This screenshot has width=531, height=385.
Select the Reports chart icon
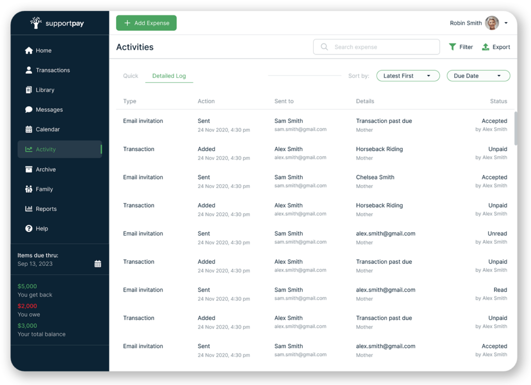tap(29, 209)
